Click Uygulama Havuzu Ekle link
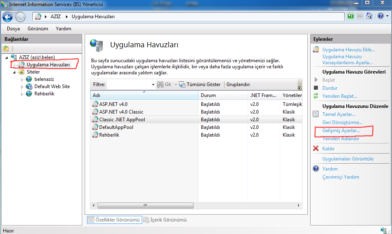This screenshot has width=392, height=234. point(348,50)
